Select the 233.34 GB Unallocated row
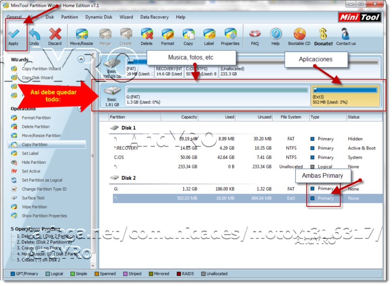The width and height of the screenshot is (392, 286). (x=247, y=167)
